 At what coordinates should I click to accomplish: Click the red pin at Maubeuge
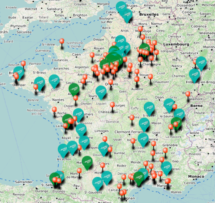click(140, 31)
